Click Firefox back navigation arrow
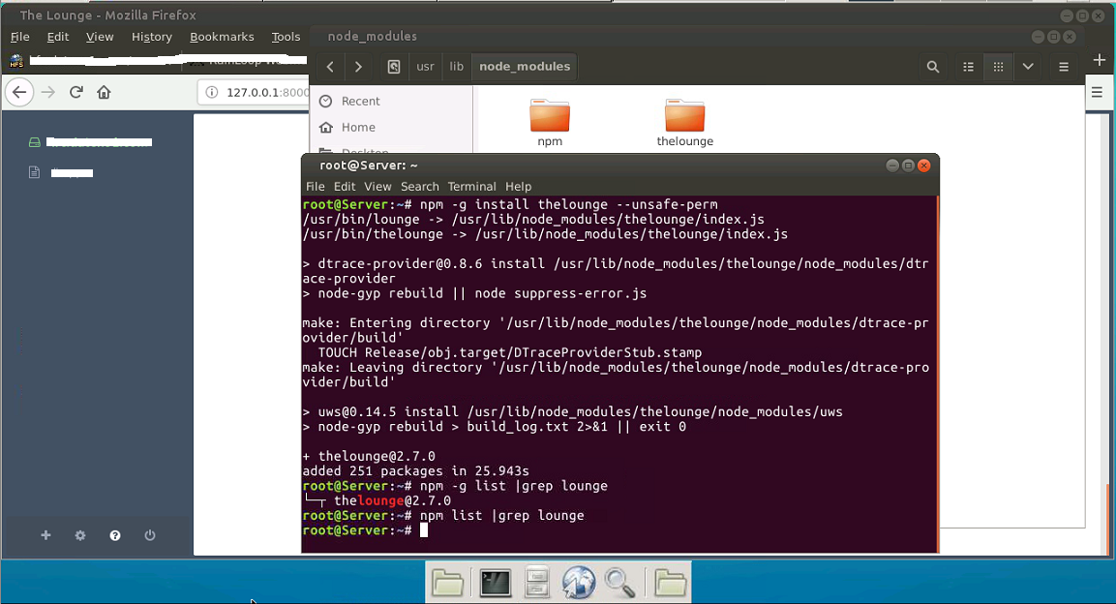Viewport: 1116px width, 604px height. [x=19, y=93]
